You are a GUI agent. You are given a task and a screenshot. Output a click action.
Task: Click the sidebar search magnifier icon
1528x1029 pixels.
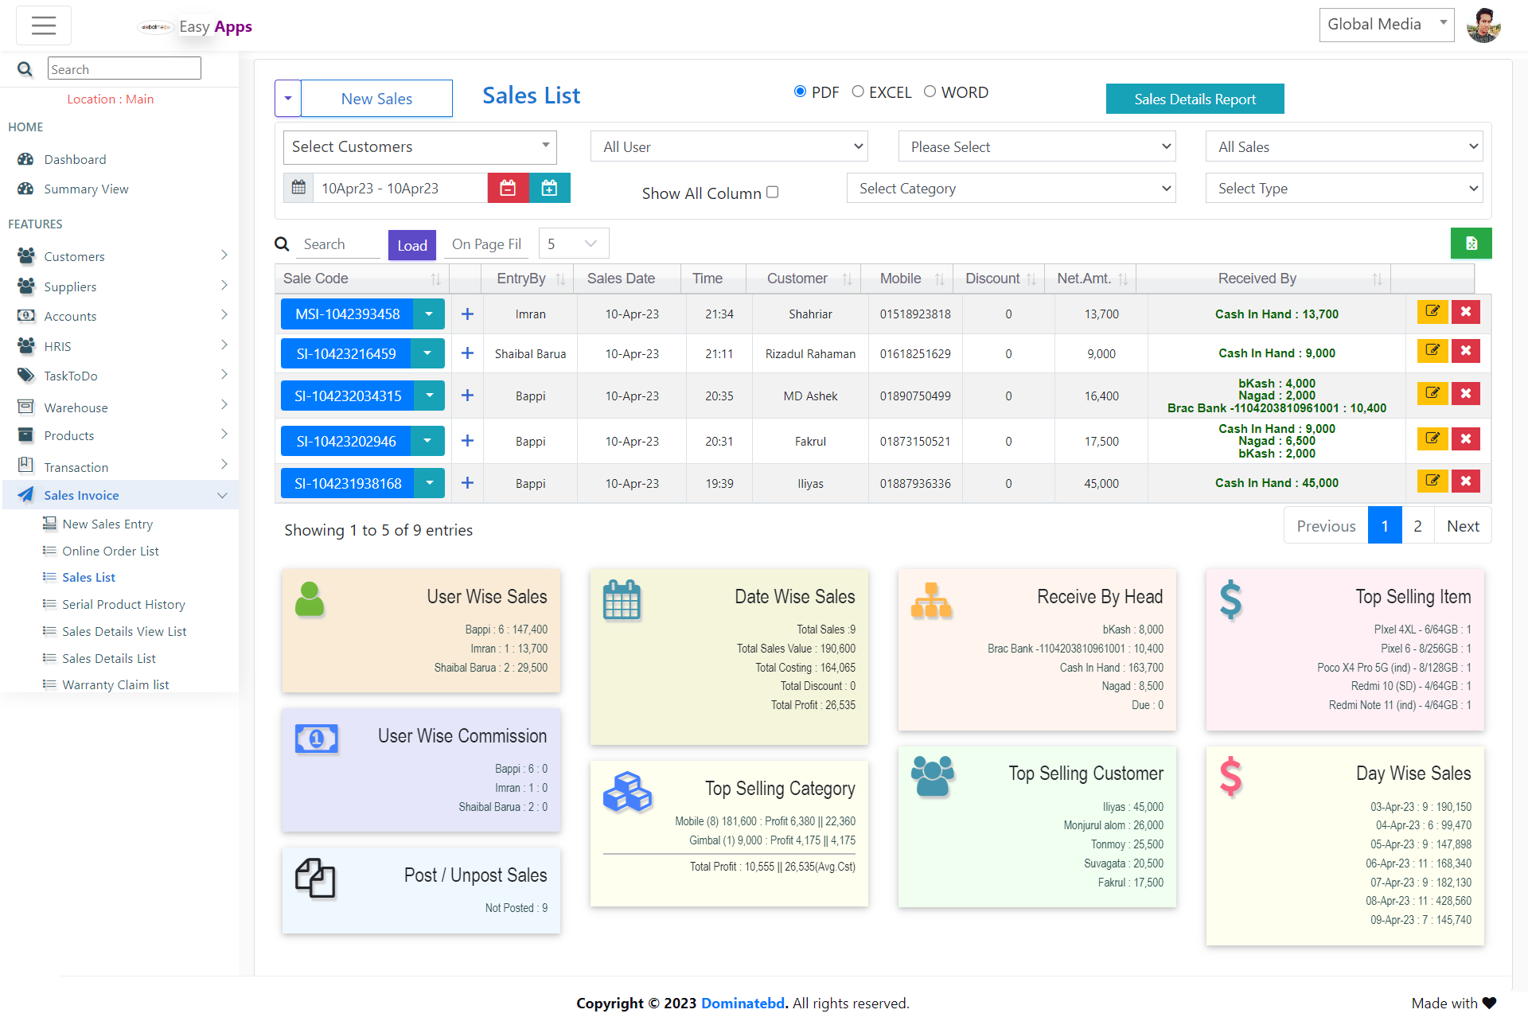[x=24, y=68]
